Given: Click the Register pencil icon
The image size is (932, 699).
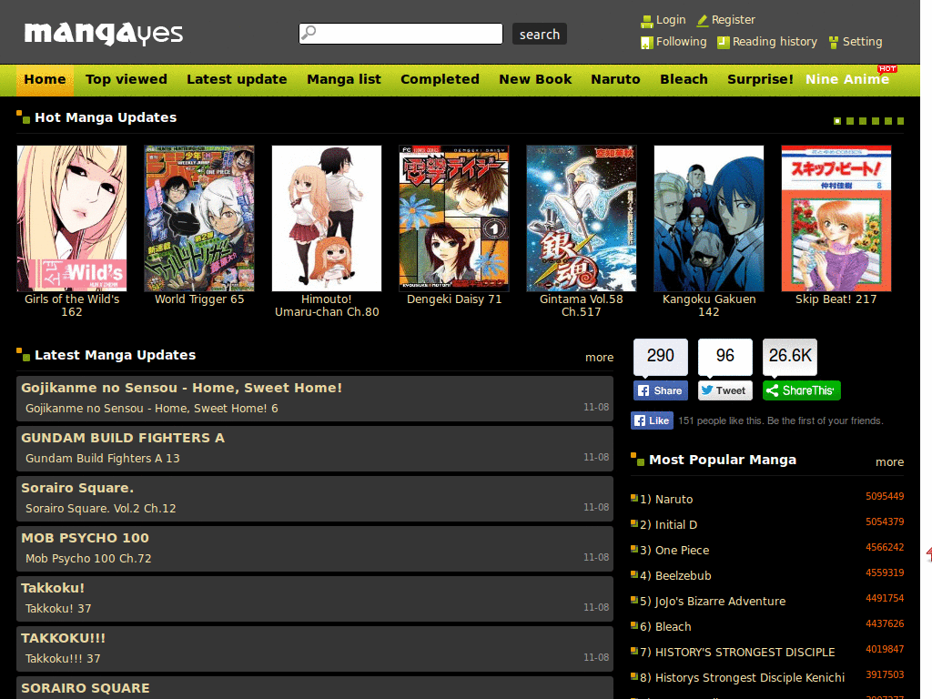Looking at the screenshot, I should point(703,21).
